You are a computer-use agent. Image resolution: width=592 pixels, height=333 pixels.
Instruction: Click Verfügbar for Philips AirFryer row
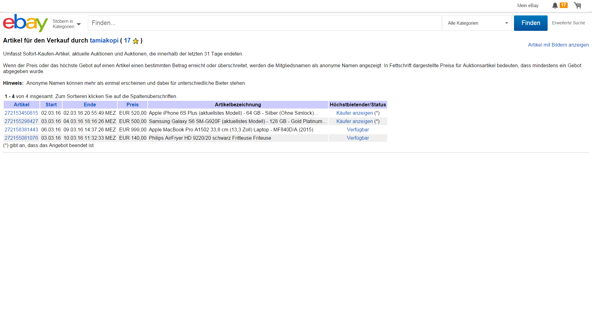tap(358, 138)
